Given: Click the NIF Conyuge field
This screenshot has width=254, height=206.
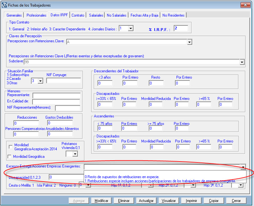Looking at the screenshot, I should tap(63, 80).
